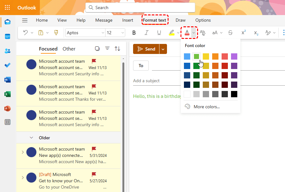Toggle Bold formatting
The width and height of the screenshot is (285, 192).
[134, 33]
